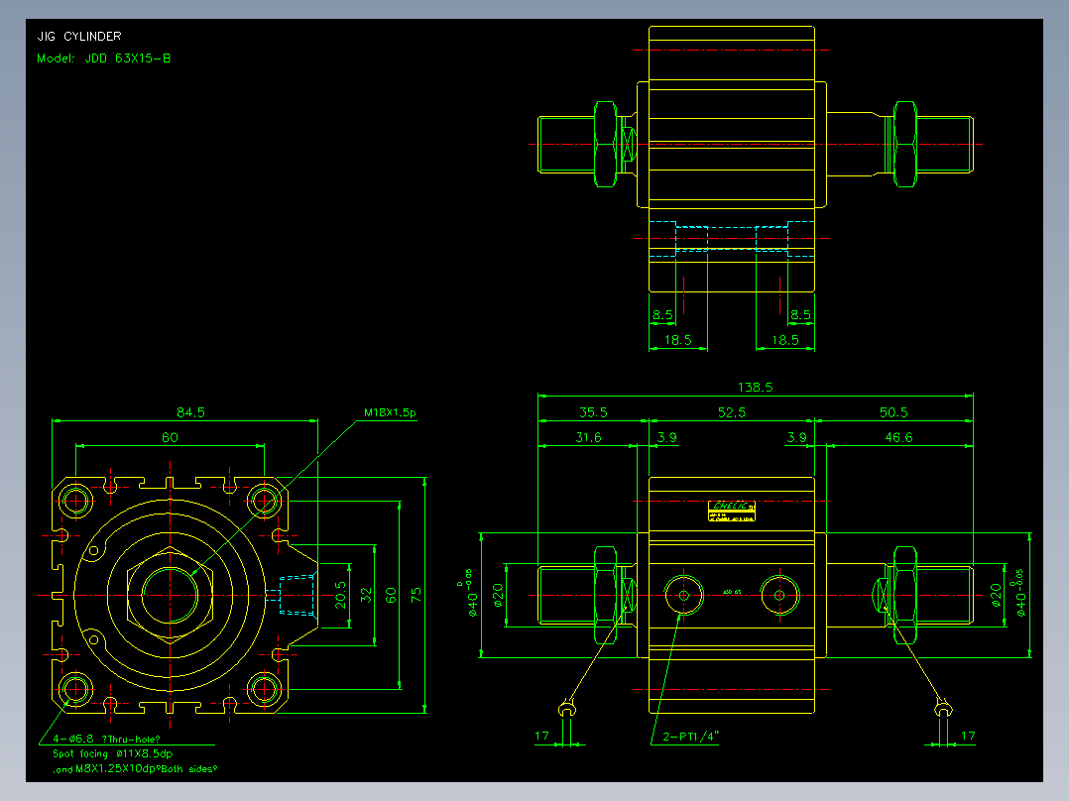This screenshot has width=1069, height=801.
Task: Click the "35.5" dimension value
Action: click(593, 412)
